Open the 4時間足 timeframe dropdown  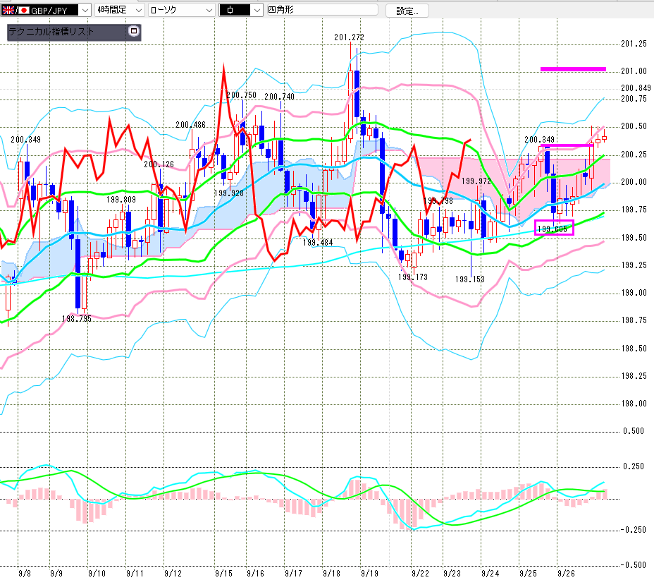(137, 10)
